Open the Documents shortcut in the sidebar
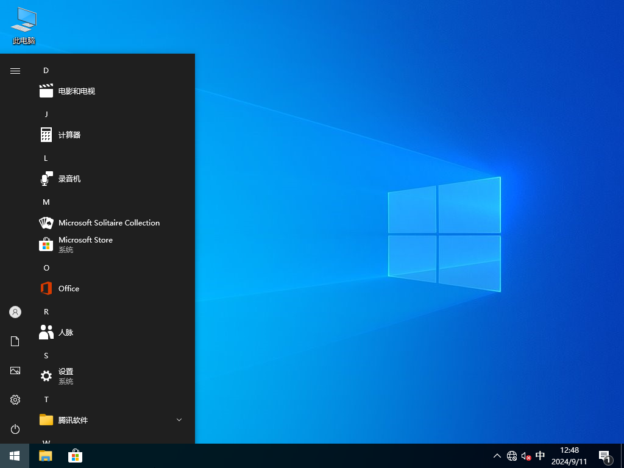 [15, 341]
